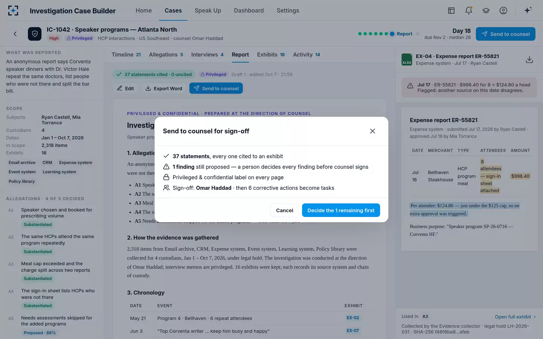Open Speak Up in the top navigation
543x339 pixels.
(208, 11)
